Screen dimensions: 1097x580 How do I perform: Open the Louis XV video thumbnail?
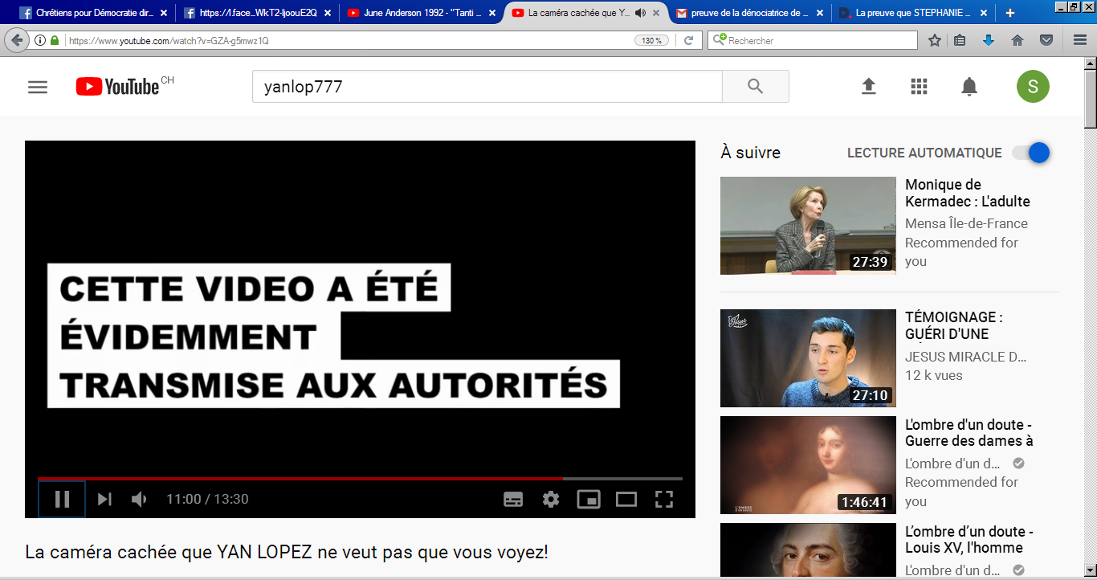pyautogui.click(x=808, y=551)
